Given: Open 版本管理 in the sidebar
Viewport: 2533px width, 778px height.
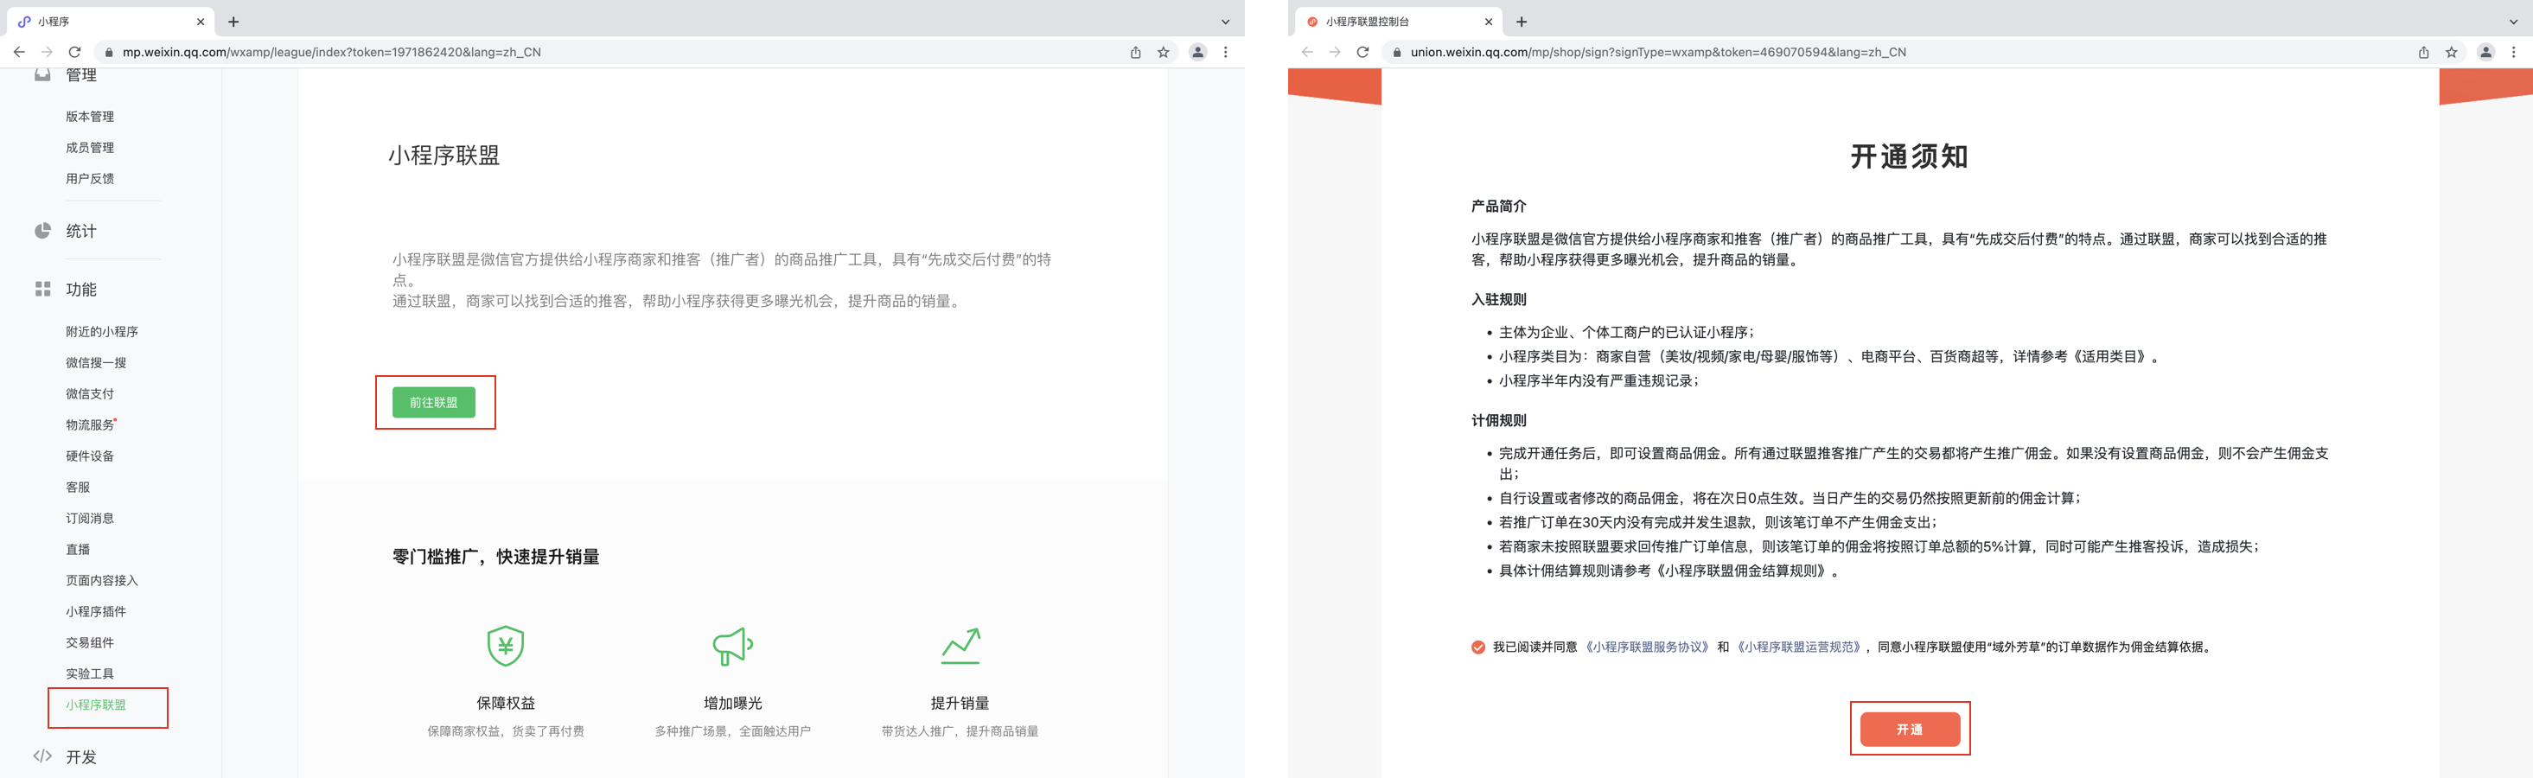Looking at the screenshot, I should pyautogui.click(x=90, y=116).
